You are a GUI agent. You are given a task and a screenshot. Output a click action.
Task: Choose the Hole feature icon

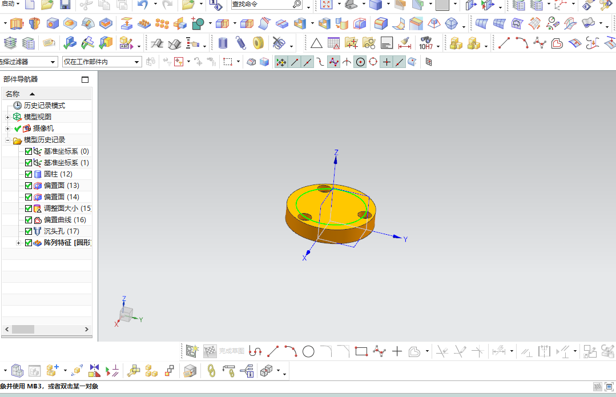pos(53,23)
